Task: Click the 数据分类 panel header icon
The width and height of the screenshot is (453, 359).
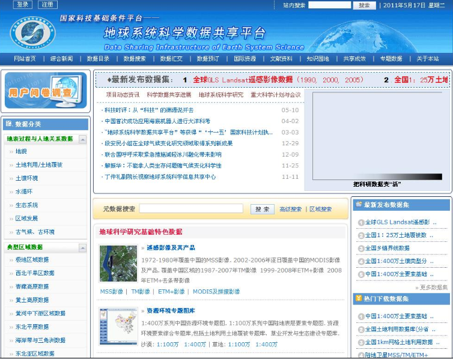Action: point(9,124)
